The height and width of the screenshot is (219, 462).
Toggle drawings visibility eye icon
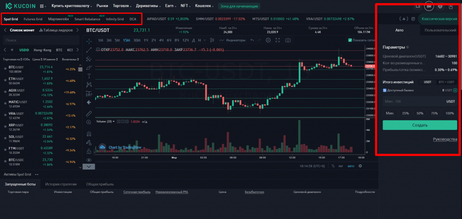click(89, 160)
